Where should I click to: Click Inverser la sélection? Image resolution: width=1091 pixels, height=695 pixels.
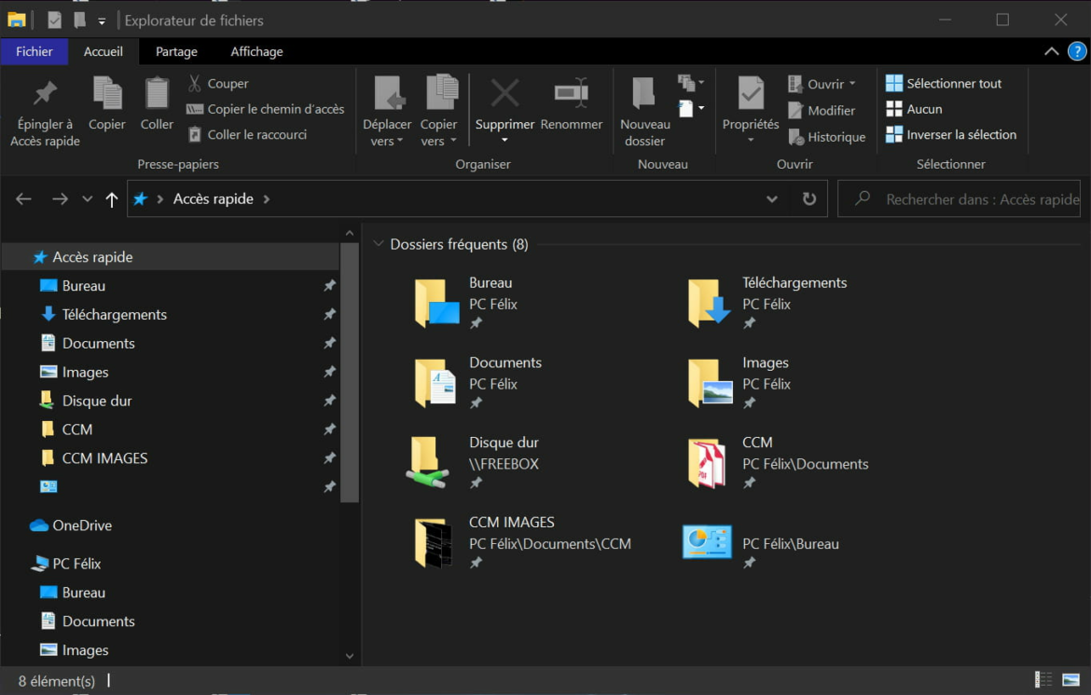[951, 135]
